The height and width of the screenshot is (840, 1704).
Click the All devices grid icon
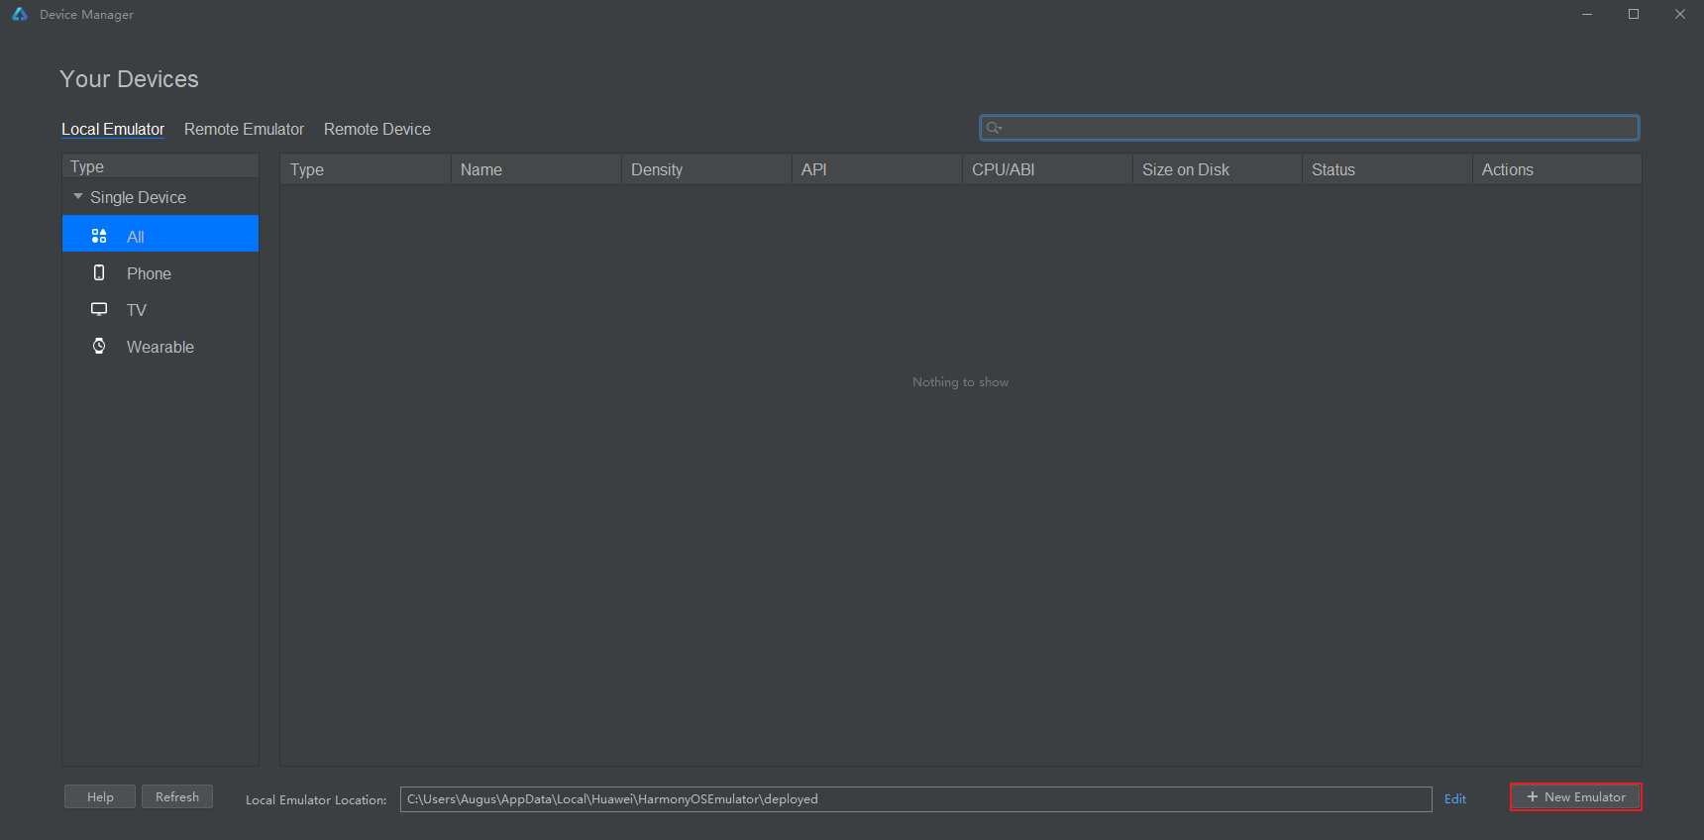point(99,236)
